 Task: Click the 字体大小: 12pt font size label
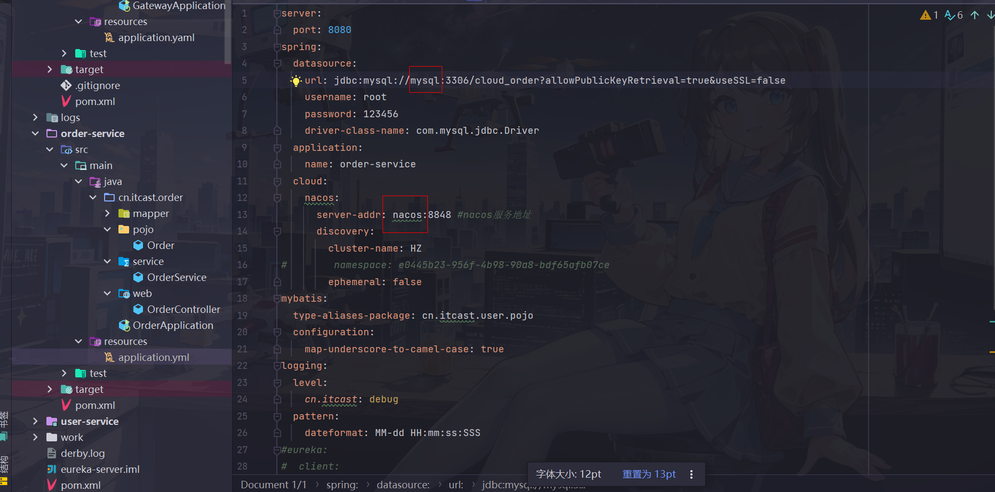click(569, 474)
